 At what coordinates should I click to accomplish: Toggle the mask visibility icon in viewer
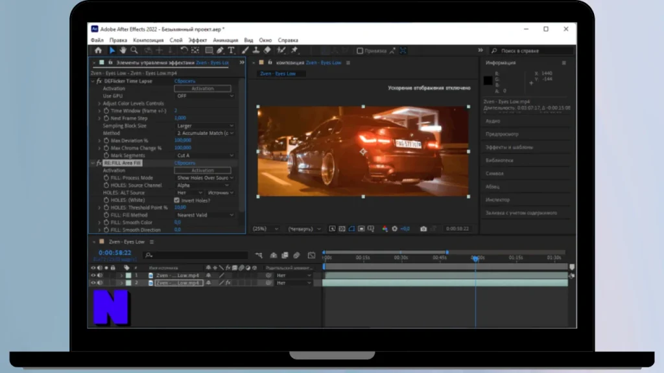(x=351, y=229)
